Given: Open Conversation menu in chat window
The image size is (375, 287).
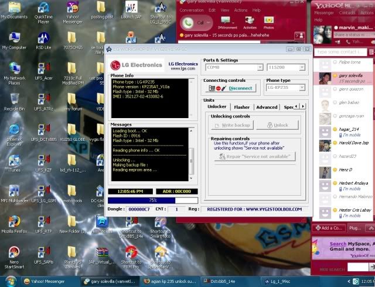Looking at the screenshot, I should 192,11.
